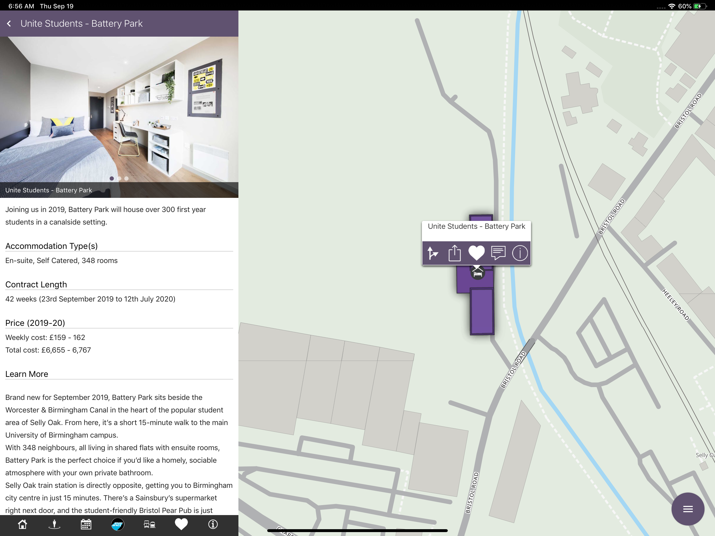Viewport: 715px width, 536px height.
Task: Tap the purple Battery Park building on map
Action: tap(482, 311)
